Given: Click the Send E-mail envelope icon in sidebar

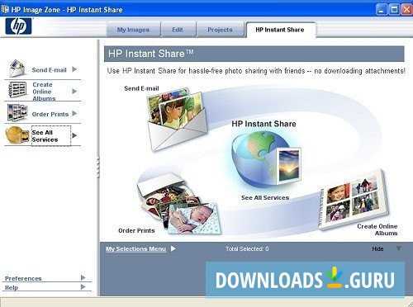Looking at the screenshot, I should tap(17, 68).
